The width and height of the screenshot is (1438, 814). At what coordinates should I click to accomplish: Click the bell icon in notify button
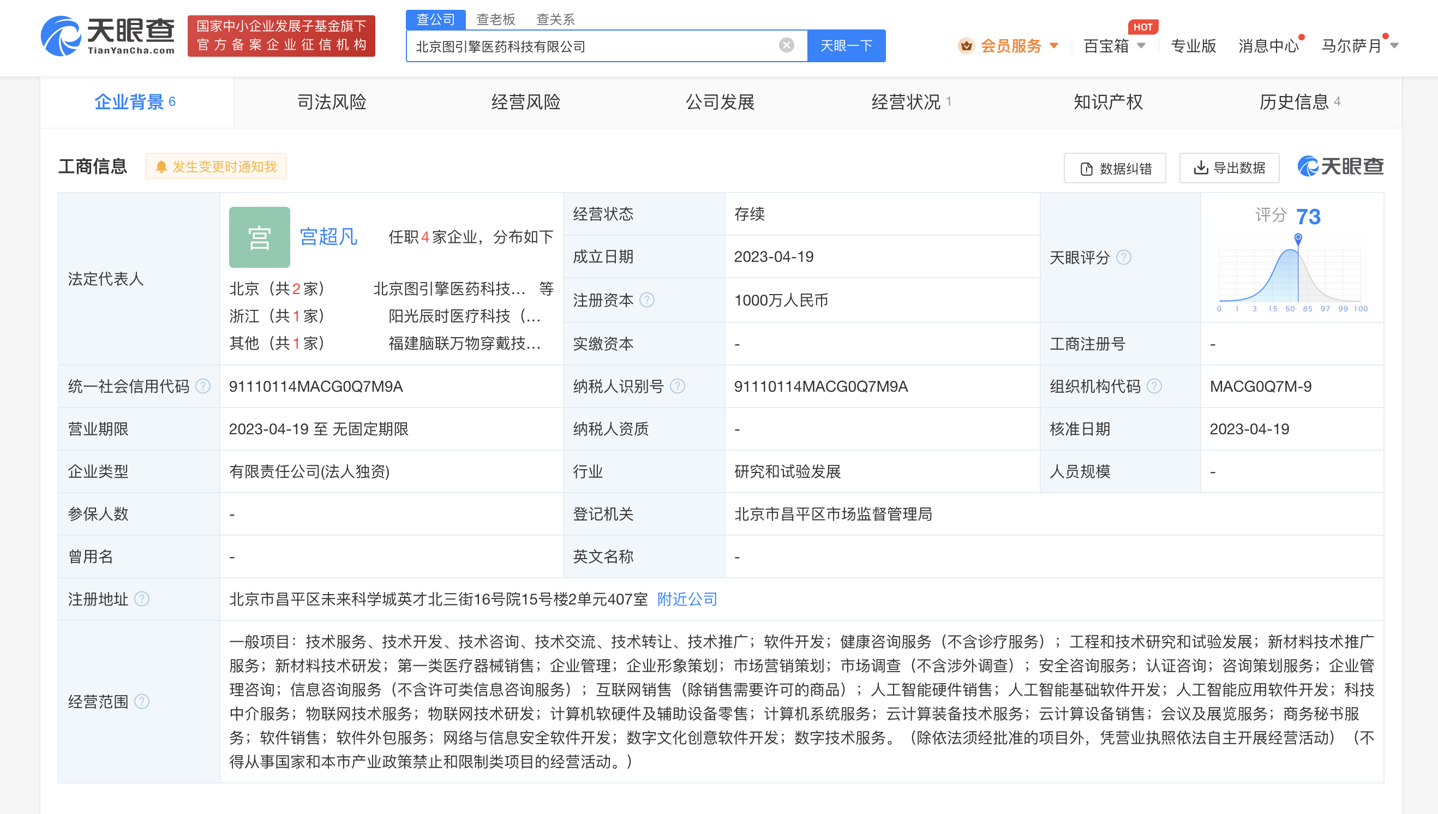click(161, 166)
